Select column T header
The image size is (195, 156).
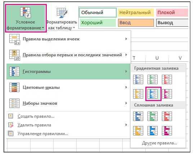(134, 58)
